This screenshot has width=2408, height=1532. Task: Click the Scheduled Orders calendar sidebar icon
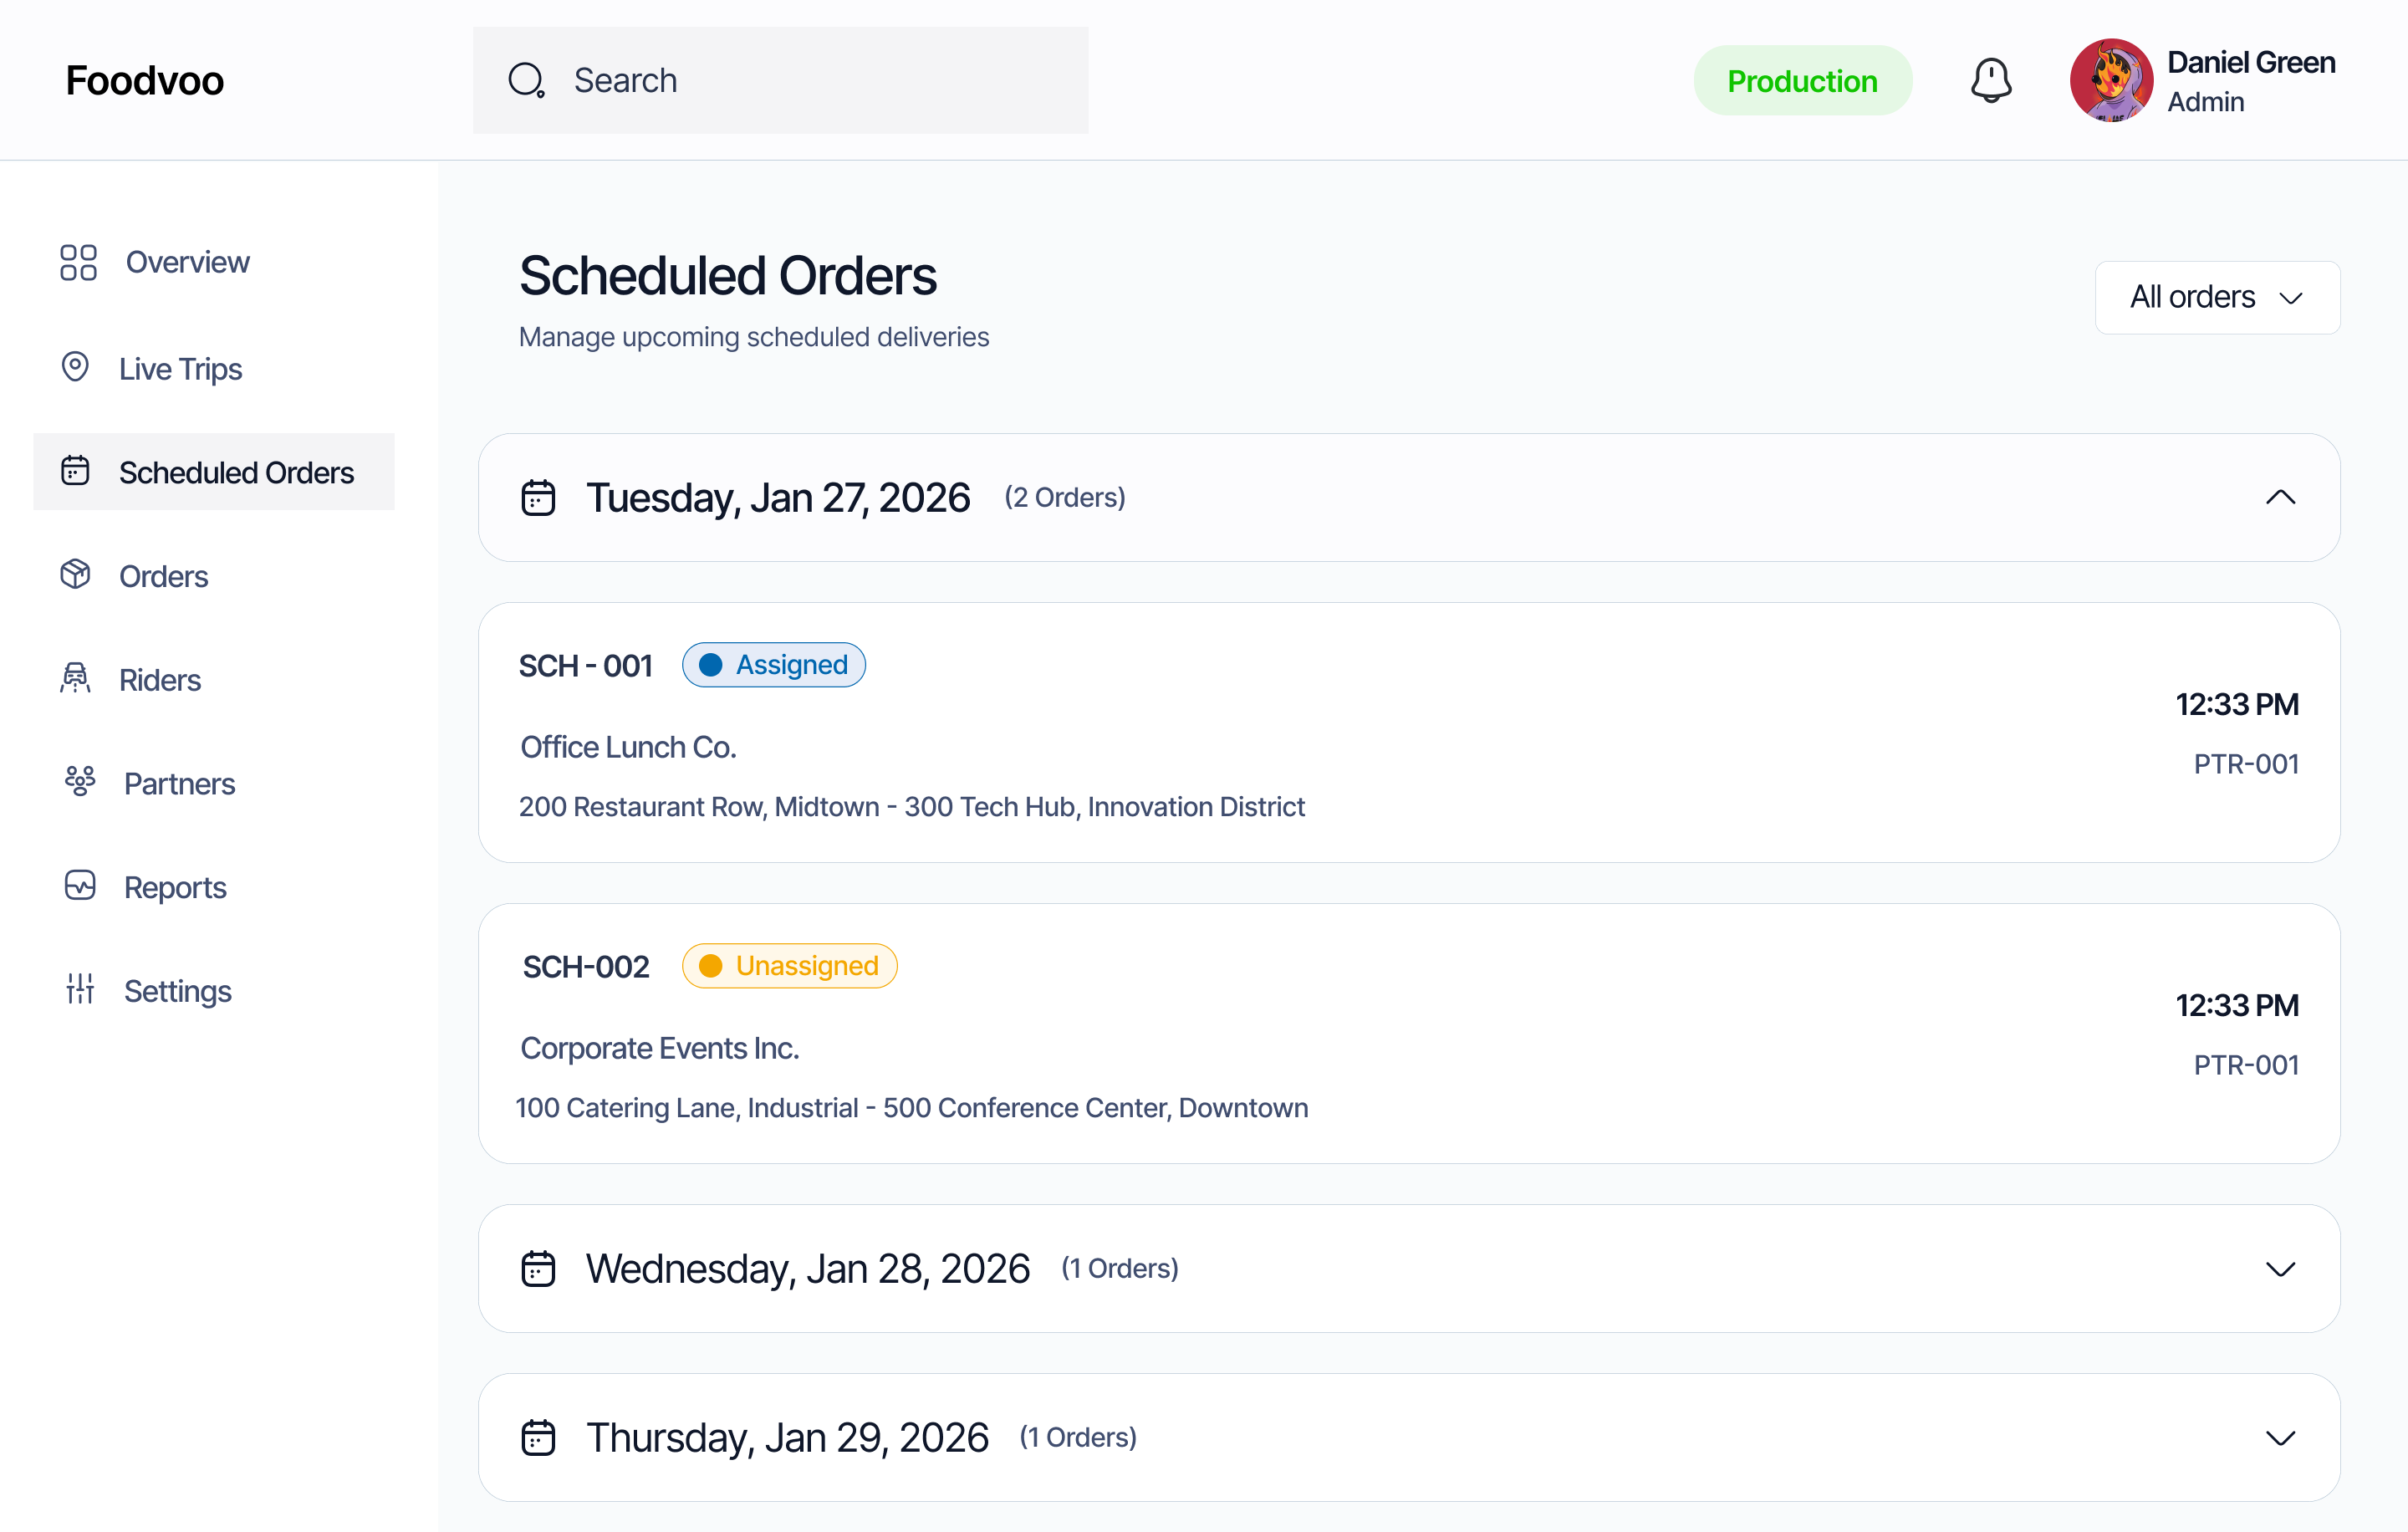point(75,470)
